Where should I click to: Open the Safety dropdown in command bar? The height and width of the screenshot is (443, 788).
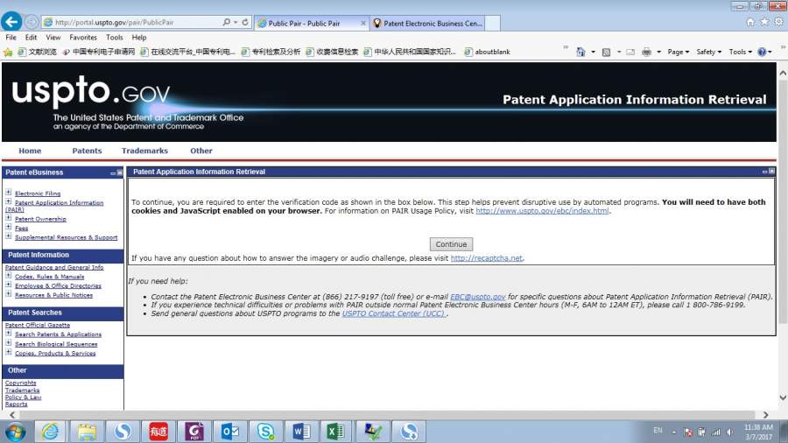[x=708, y=52]
